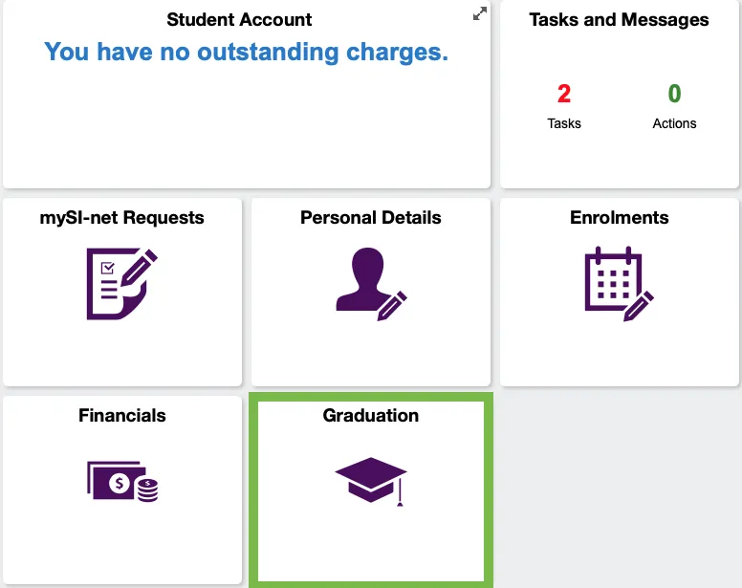Open the Tasks label under Tasks and Messages
The height and width of the screenshot is (588, 742).
tap(563, 123)
